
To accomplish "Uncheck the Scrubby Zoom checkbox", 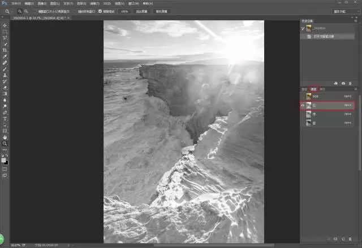I will pos(101,11).
